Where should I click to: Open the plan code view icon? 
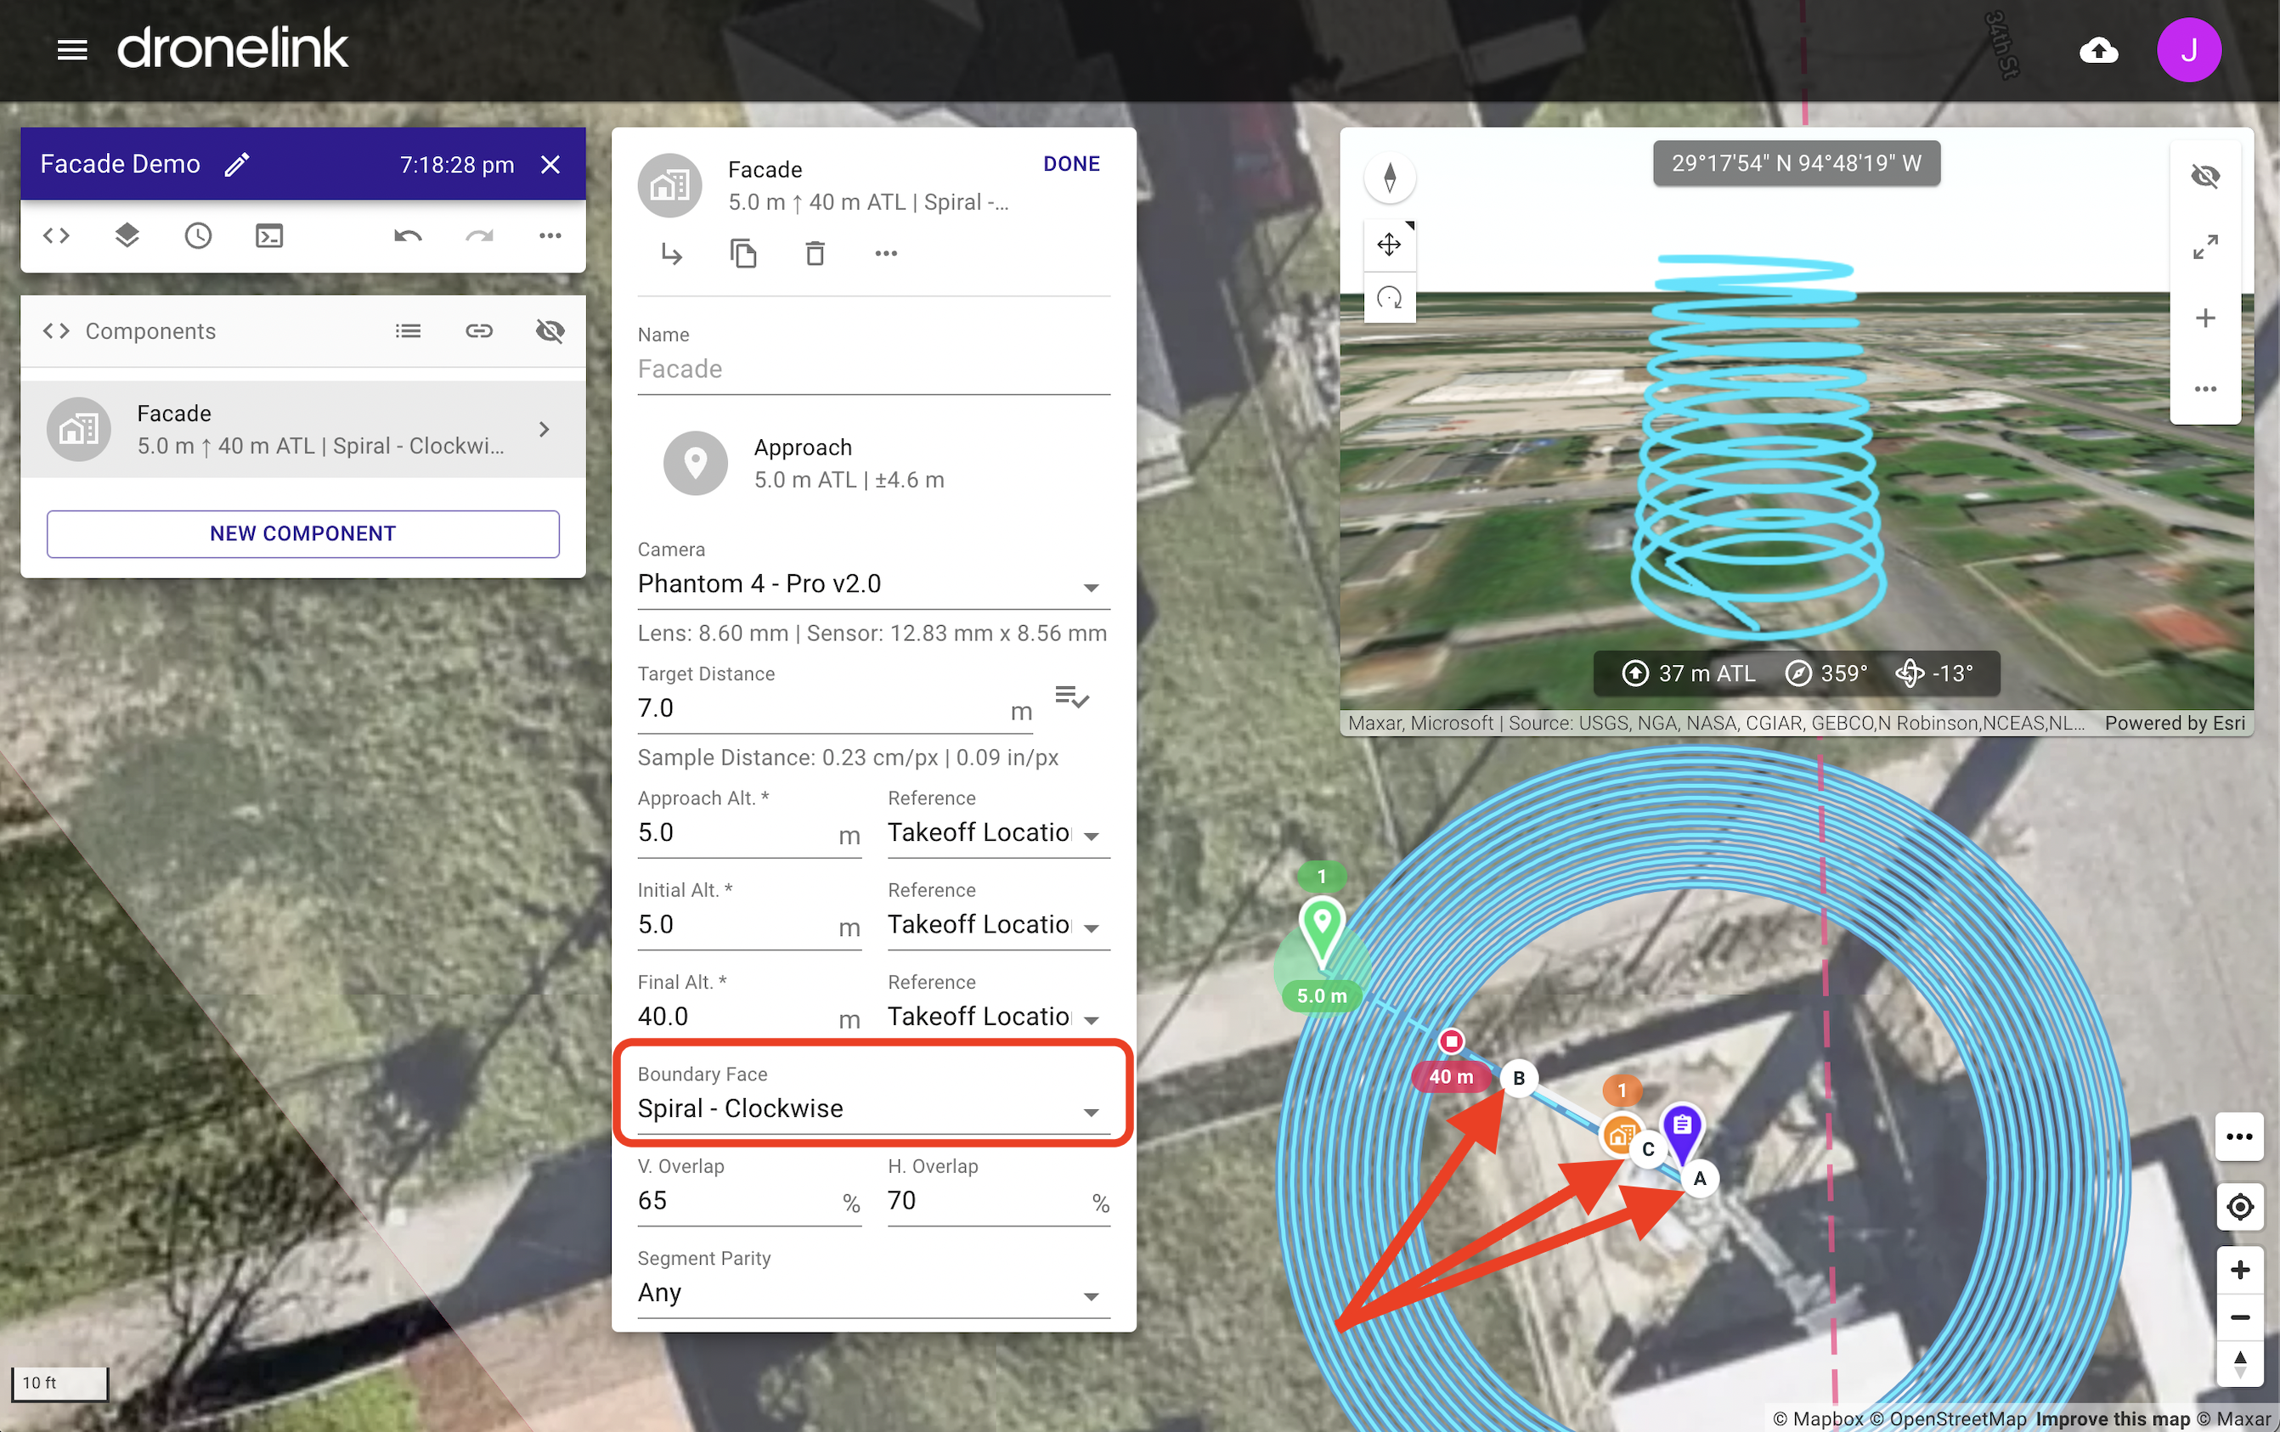[56, 235]
